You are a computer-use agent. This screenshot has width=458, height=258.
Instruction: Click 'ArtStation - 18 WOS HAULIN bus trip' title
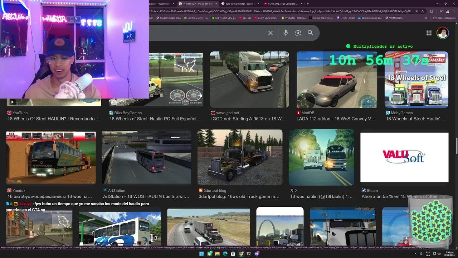coord(146,196)
